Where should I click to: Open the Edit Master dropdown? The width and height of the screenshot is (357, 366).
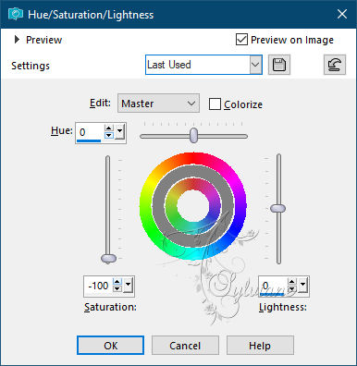(x=158, y=104)
